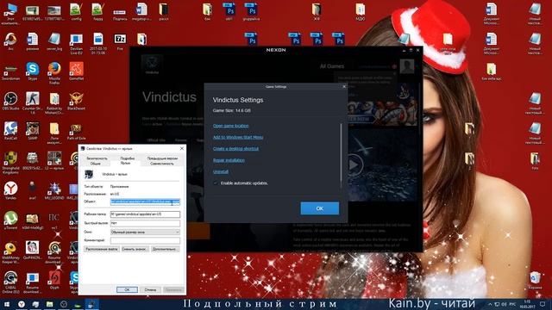The image size is (552, 310).
Task: Click Отмена in the shortcut properties window
Action: pyautogui.click(x=150, y=289)
